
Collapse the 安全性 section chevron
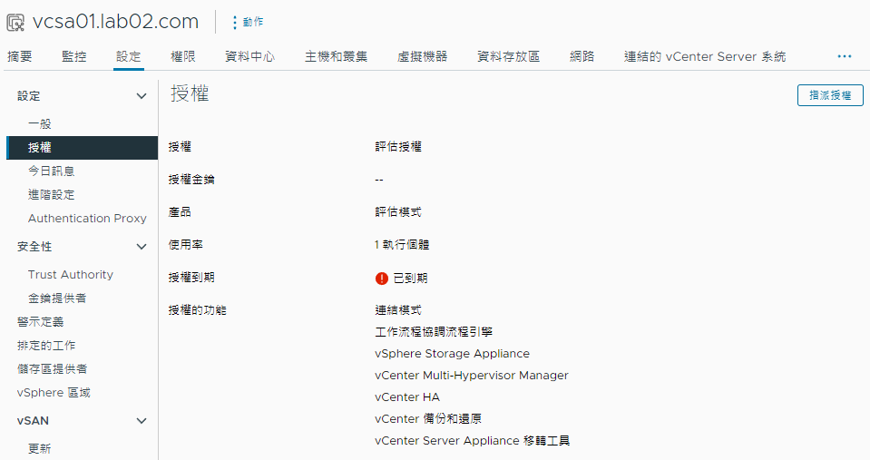[142, 247]
